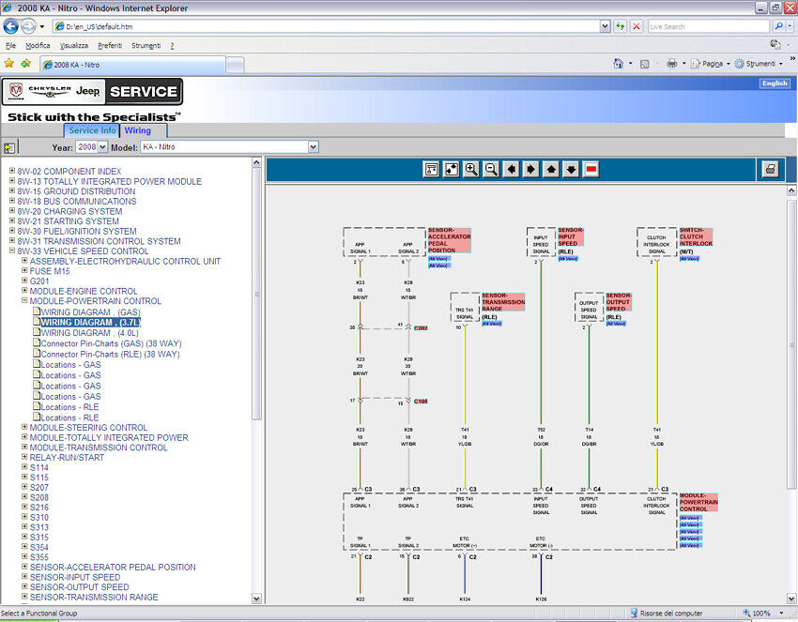This screenshot has height=622, width=798.
Task: Click the red highlight tool icon
Action: pos(591,169)
